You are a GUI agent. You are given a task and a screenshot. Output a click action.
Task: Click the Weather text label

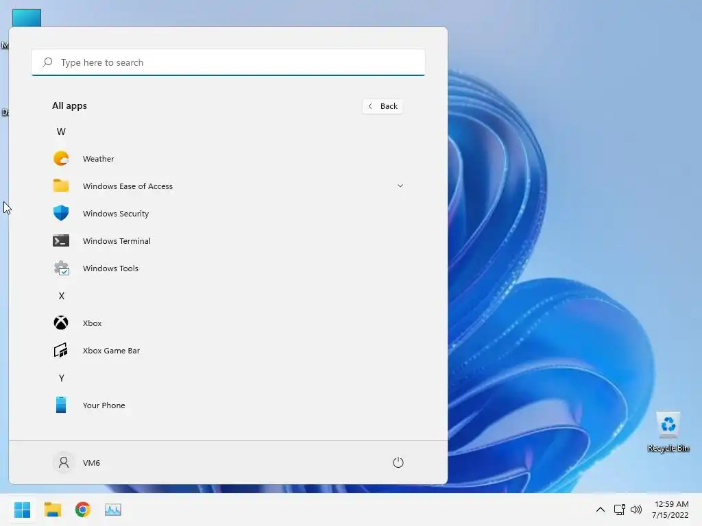click(99, 159)
